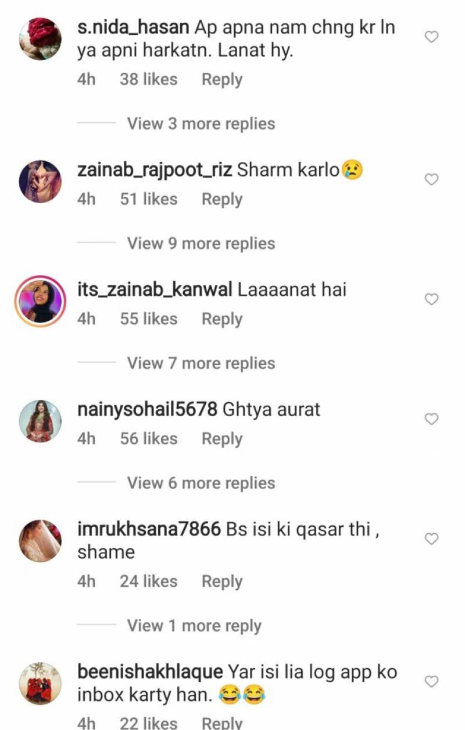The width and height of the screenshot is (465, 730).
Task: Open beenishakhlaque username link
Action: 150,672
